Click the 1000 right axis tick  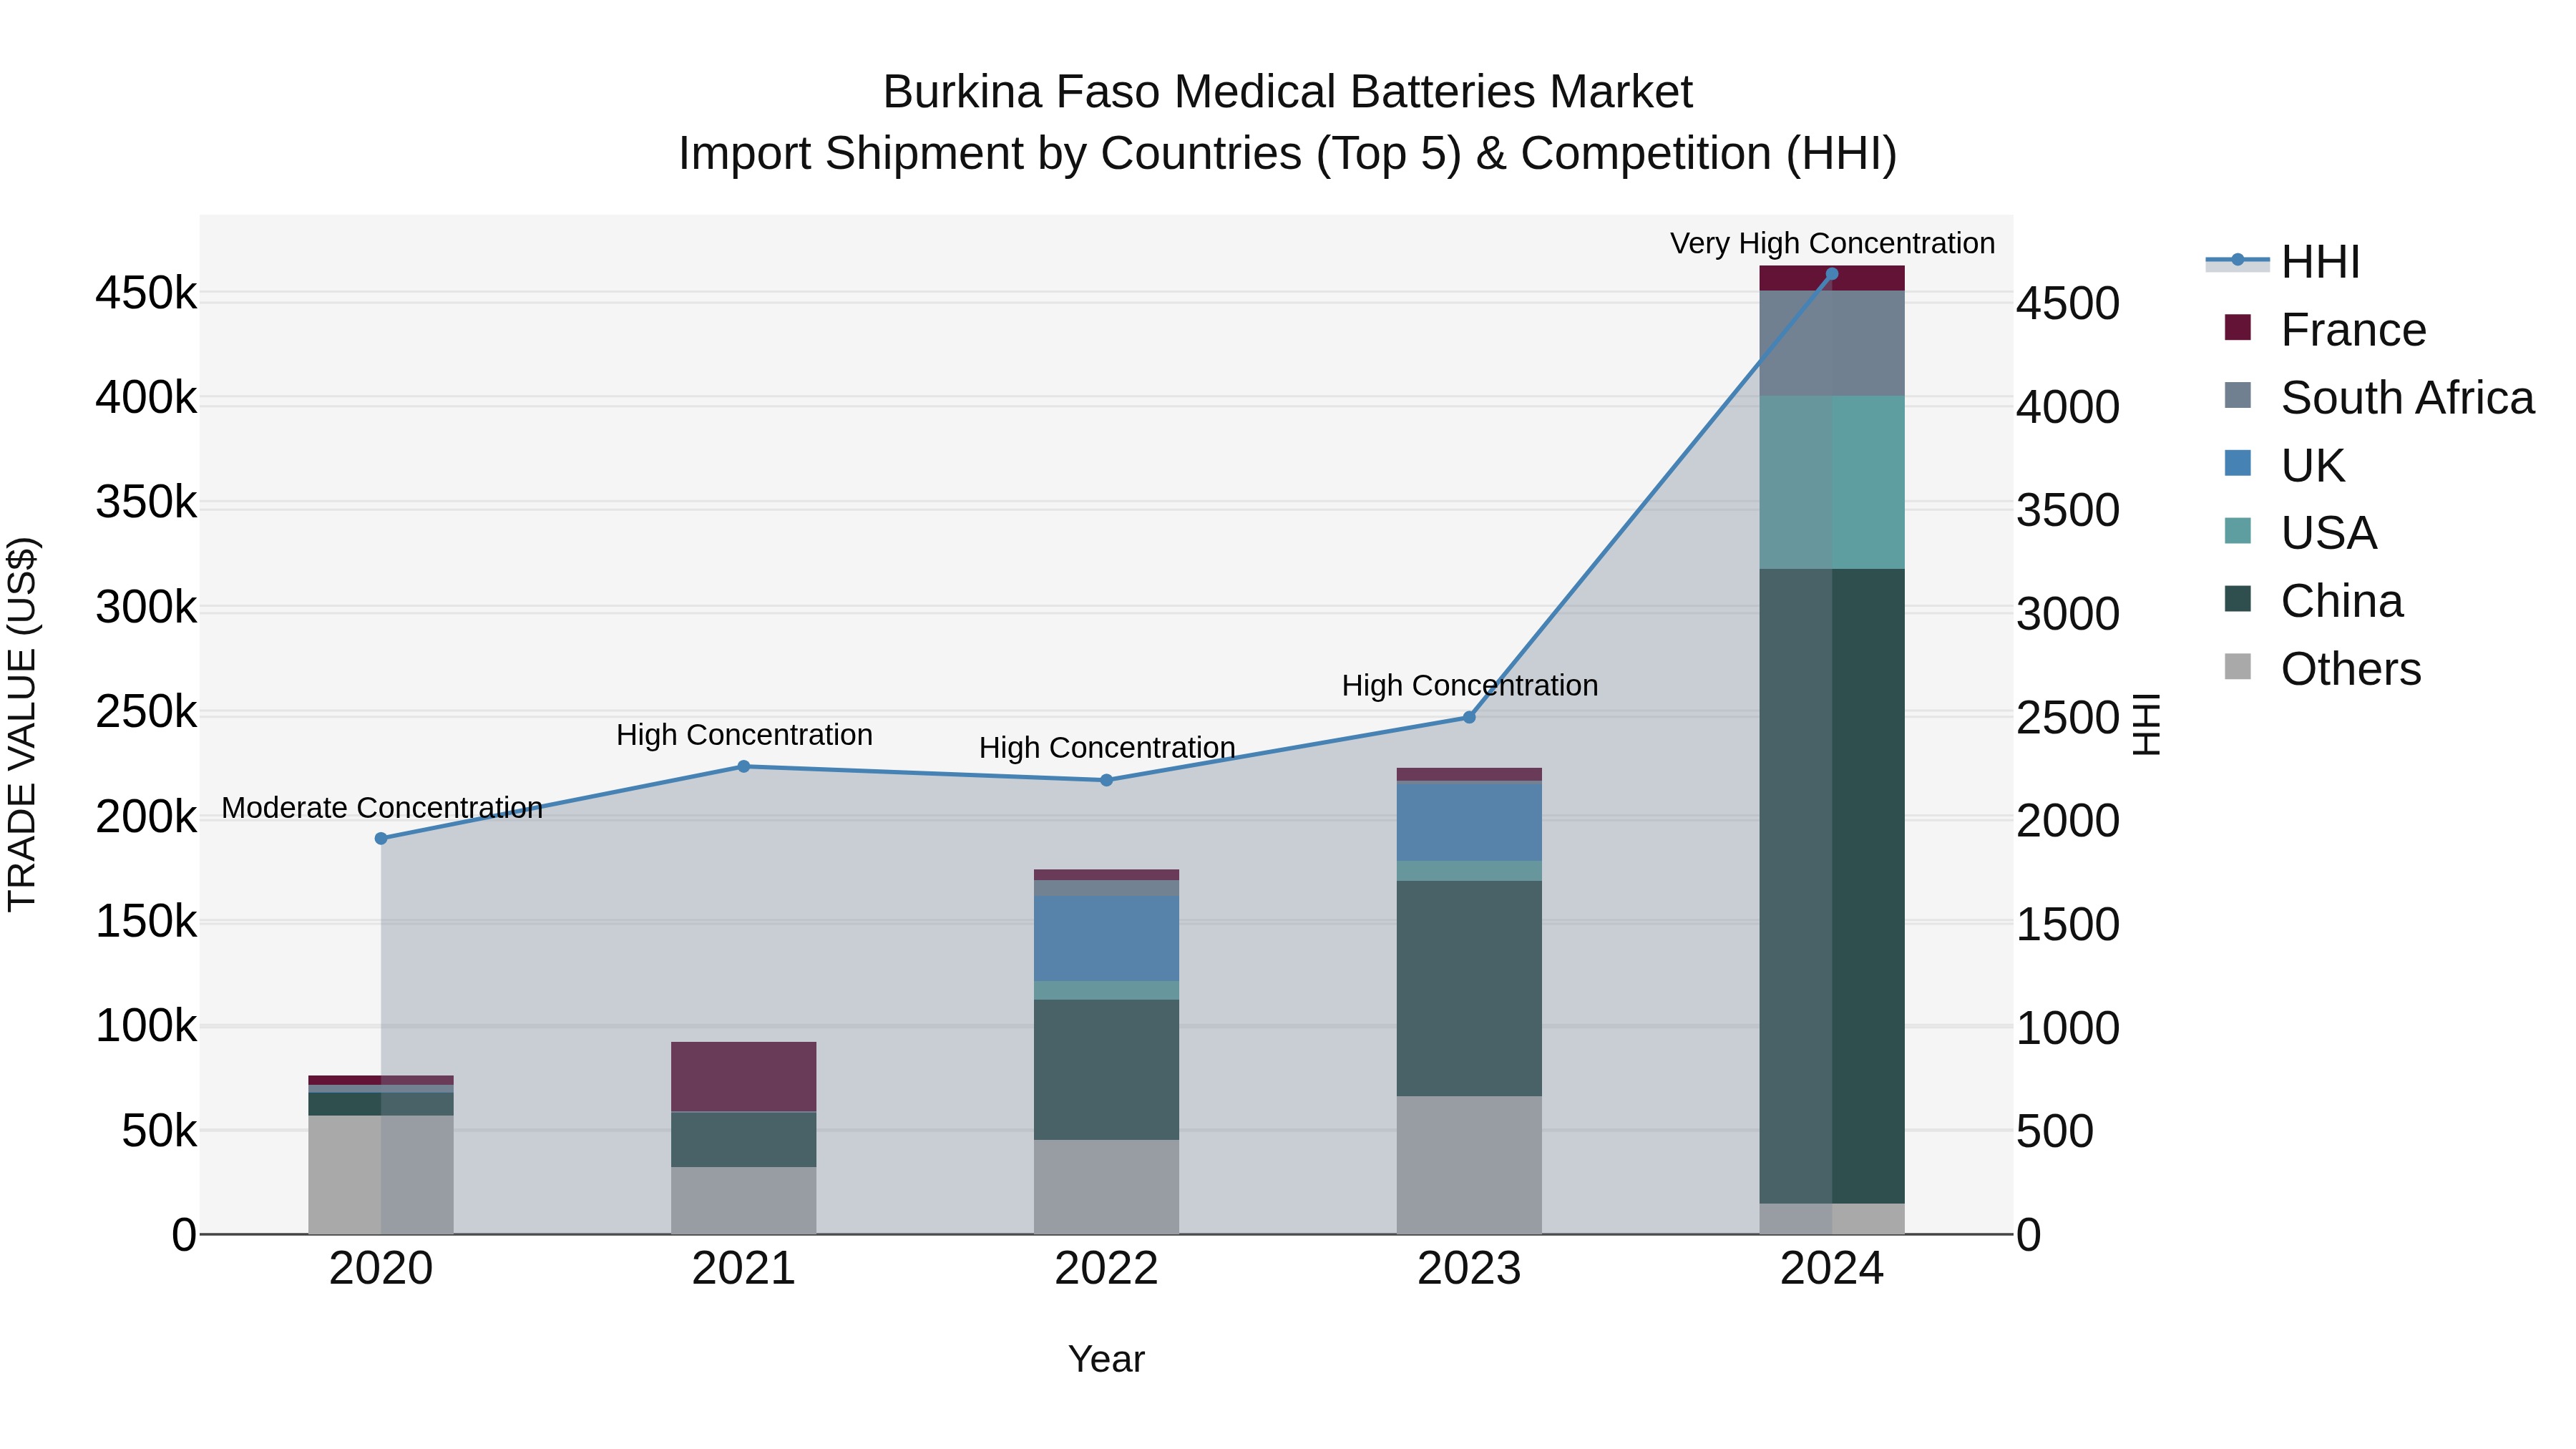pyautogui.click(x=2067, y=1028)
